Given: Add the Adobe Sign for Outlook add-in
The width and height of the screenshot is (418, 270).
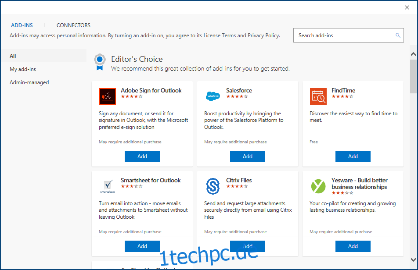Looking at the screenshot, I should coord(142,156).
